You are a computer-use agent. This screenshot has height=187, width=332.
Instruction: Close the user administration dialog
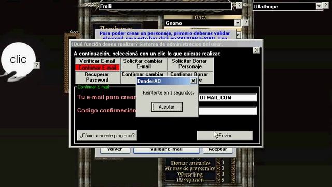[256, 50]
